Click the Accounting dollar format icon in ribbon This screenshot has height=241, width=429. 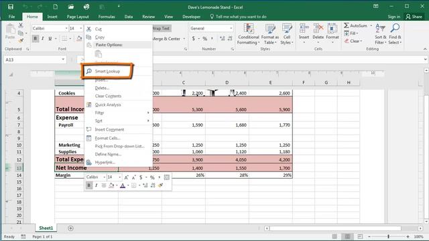[x=194, y=39]
